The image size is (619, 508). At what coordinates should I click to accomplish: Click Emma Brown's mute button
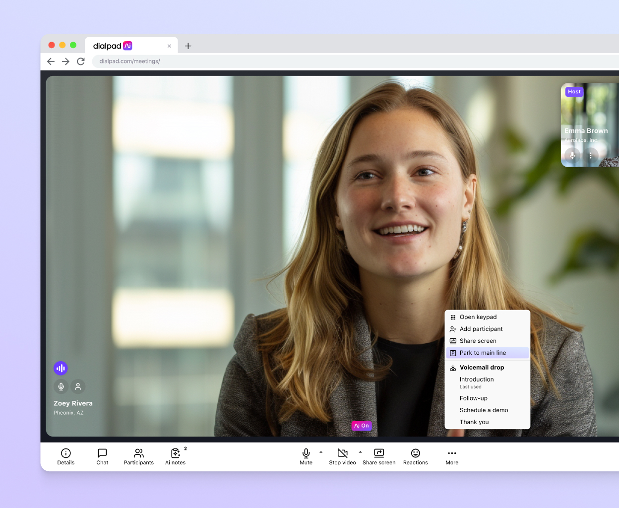click(x=572, y=155)
